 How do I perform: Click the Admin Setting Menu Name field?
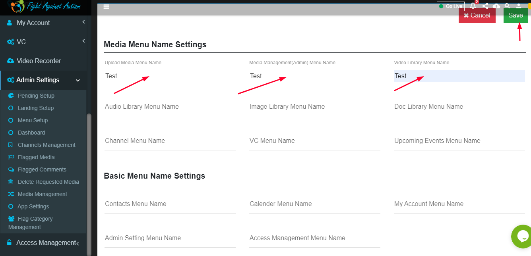coord(170,238)
